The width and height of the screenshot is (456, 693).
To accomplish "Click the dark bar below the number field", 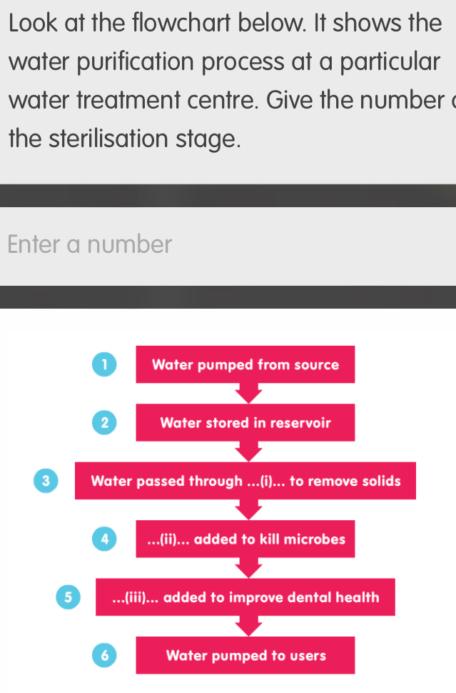I will coord(228,296).
